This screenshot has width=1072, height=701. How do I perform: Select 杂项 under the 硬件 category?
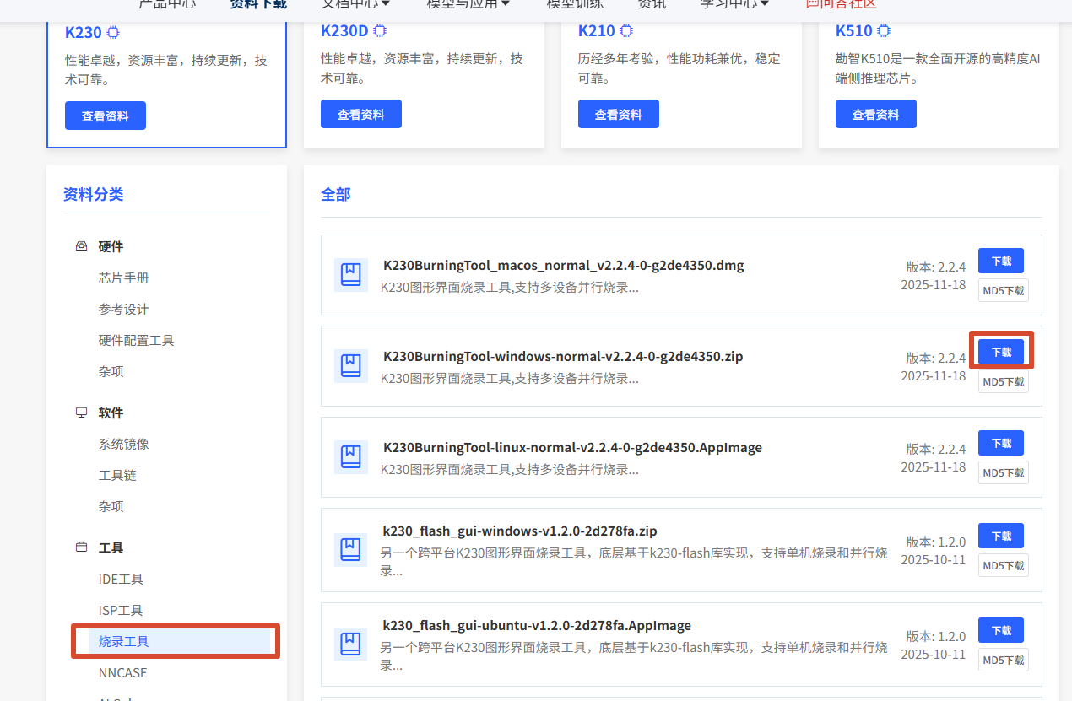coord(111,371)
